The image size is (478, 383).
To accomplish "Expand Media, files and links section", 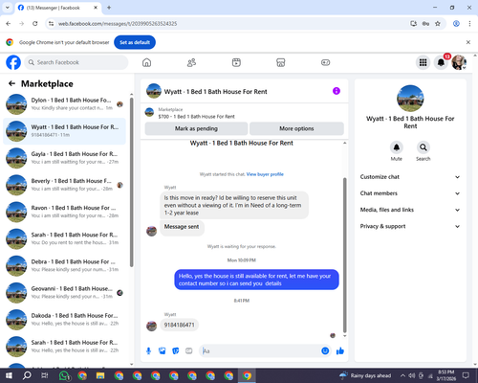I will coord(410,210).
